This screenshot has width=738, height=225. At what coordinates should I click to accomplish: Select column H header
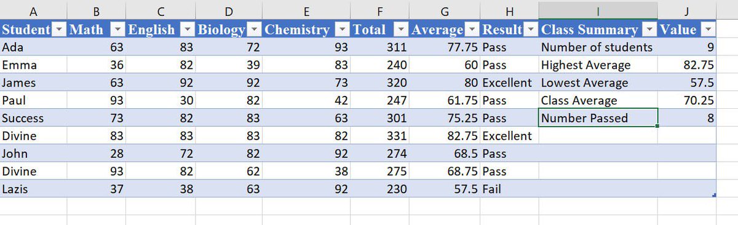pyautogui.click(x=509, y=10)
